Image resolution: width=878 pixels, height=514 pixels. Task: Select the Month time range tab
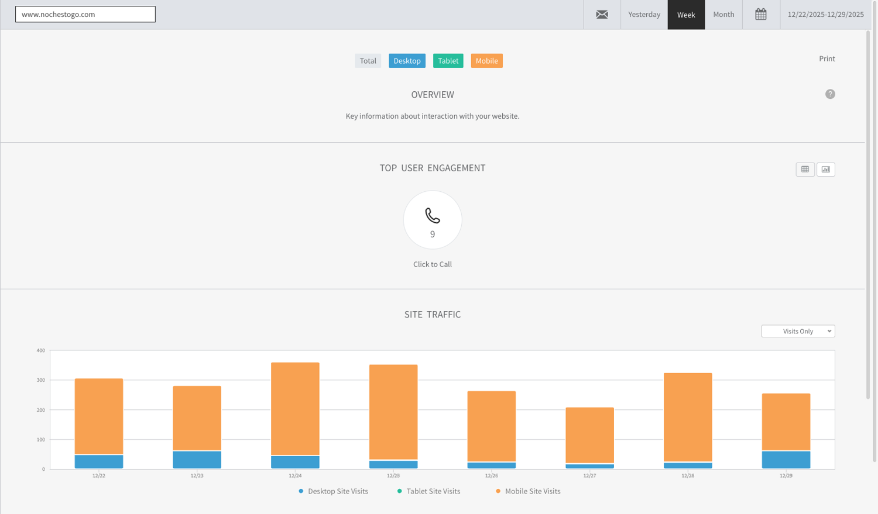[x=723, y=15]
